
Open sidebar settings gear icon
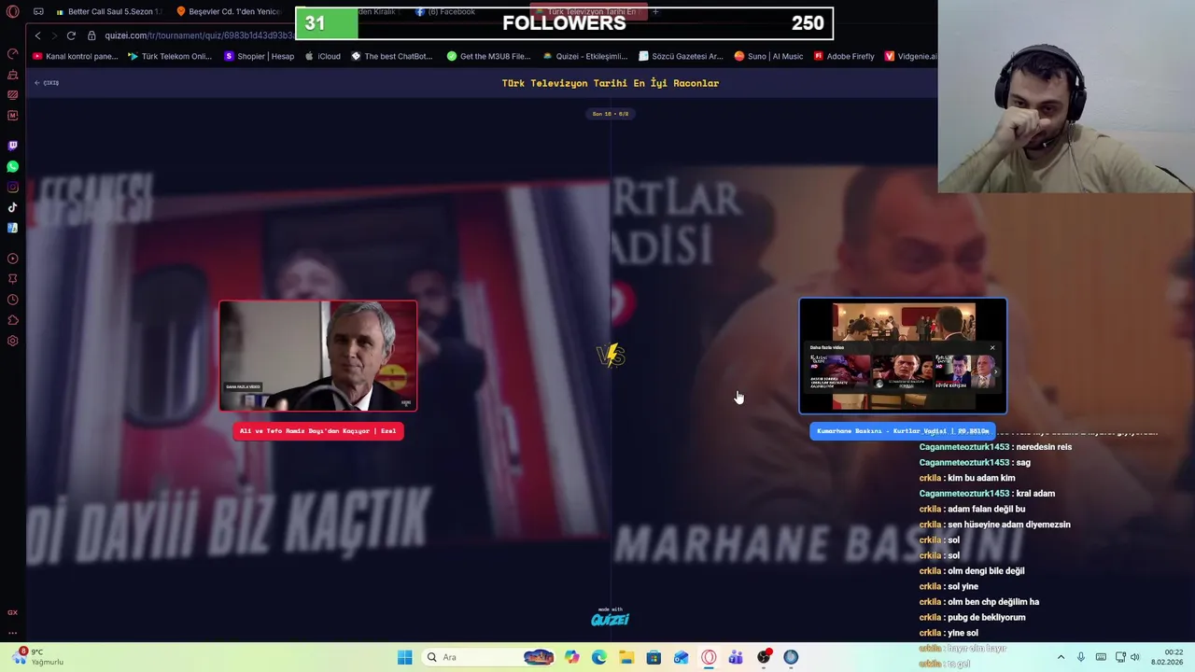click(12, 341)
